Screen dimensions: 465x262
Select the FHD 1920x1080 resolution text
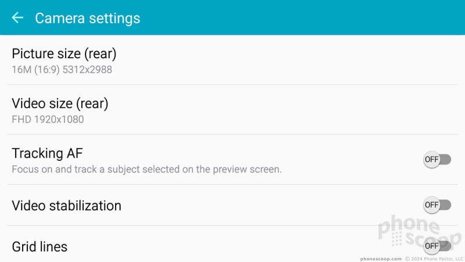[x=48, y=119]
